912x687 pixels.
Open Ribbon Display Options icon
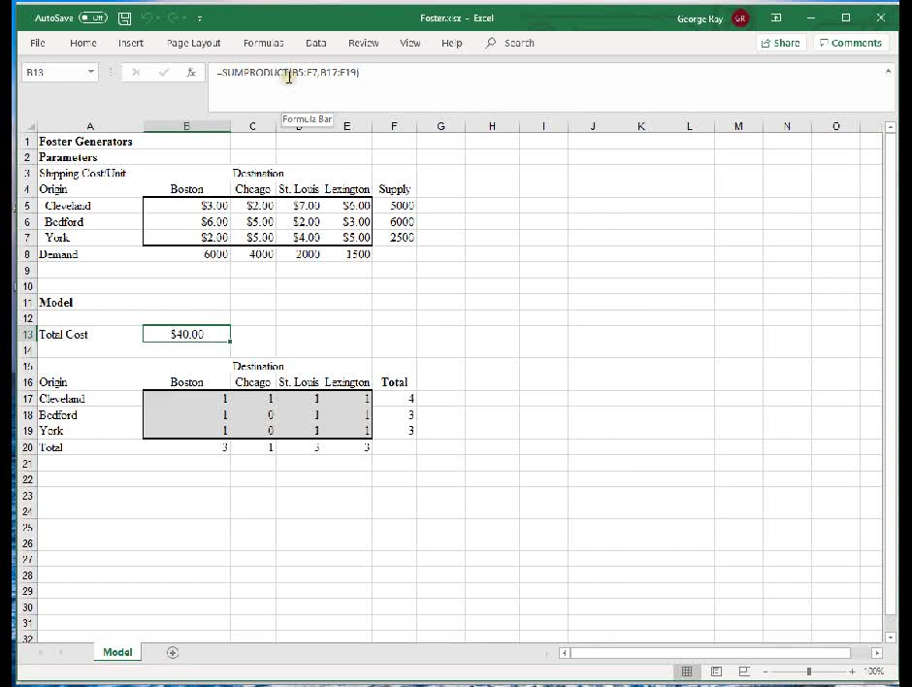tap(776, 18)
